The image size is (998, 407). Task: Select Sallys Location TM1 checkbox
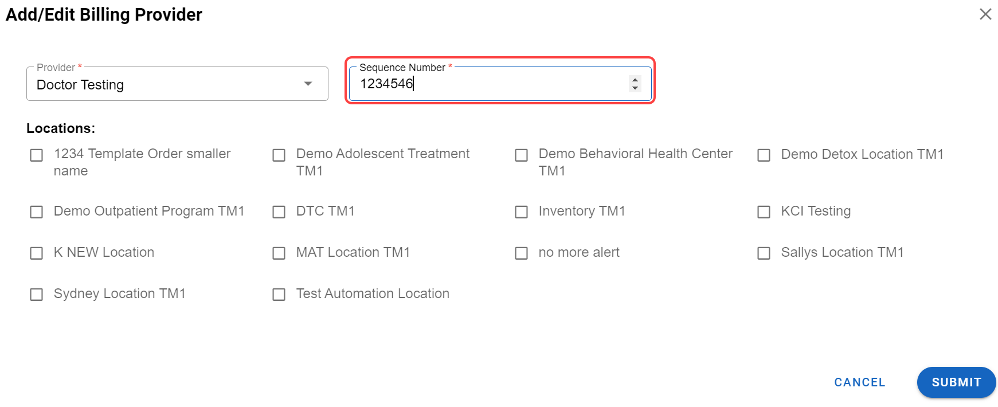coord(764,253)
